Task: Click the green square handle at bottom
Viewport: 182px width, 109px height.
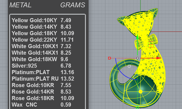Action: click(137, 108)
